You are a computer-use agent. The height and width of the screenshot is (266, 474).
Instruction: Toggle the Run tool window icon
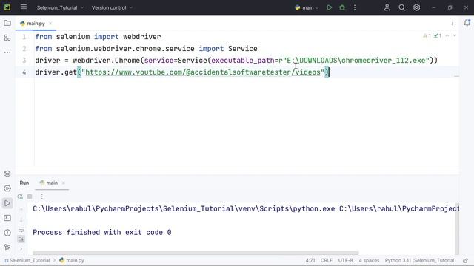[x=7, y=203]
